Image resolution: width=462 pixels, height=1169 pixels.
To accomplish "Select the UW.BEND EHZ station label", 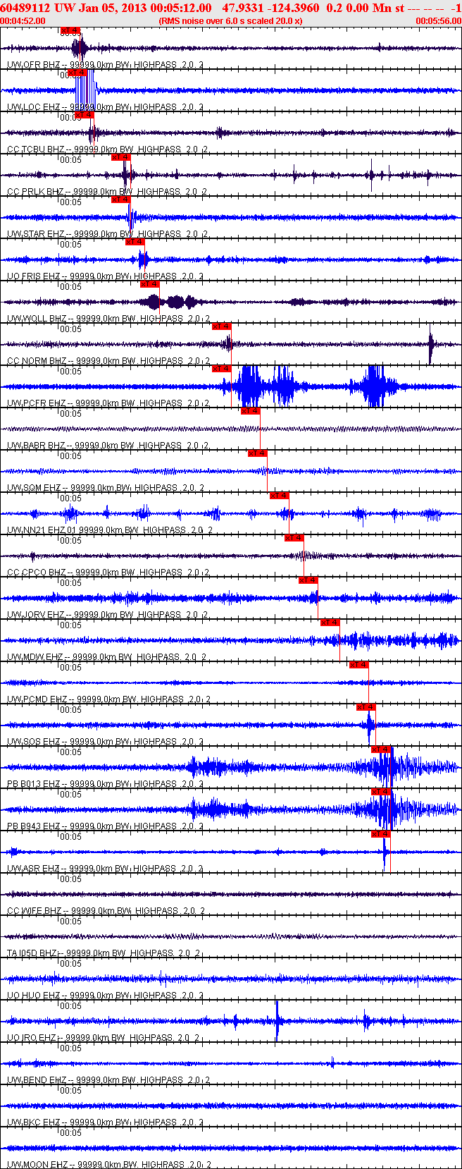I will 108,1080.
